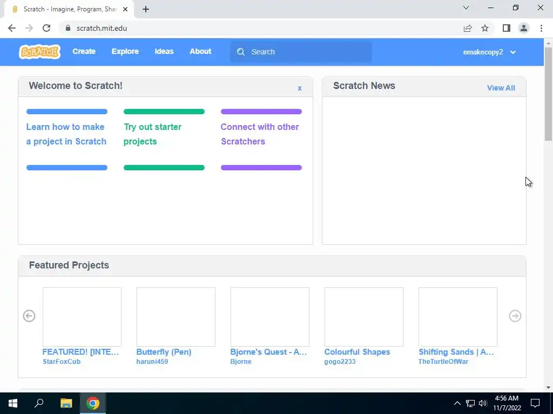Screen dimensions: 553x414
Task: Open Connect with other Scratchers link
Action: point(260,134)
